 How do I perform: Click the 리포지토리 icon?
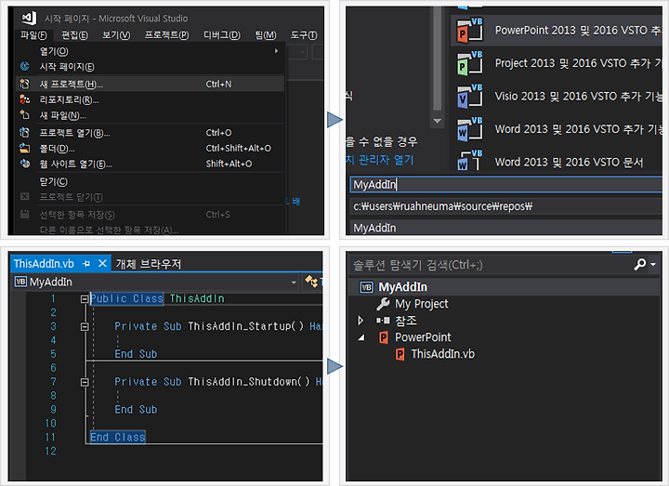(x=25, y=99)
